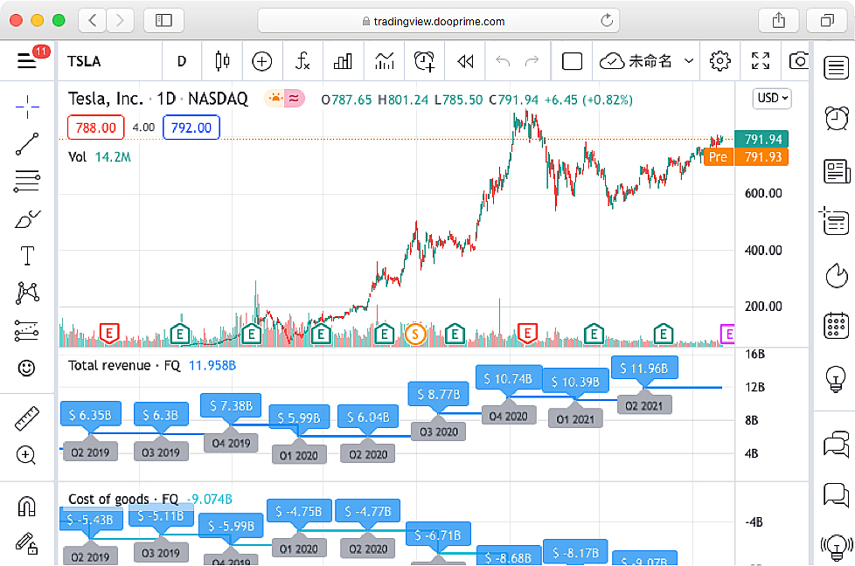
Task: Select the text annotation tool
Action: (27, 256)
